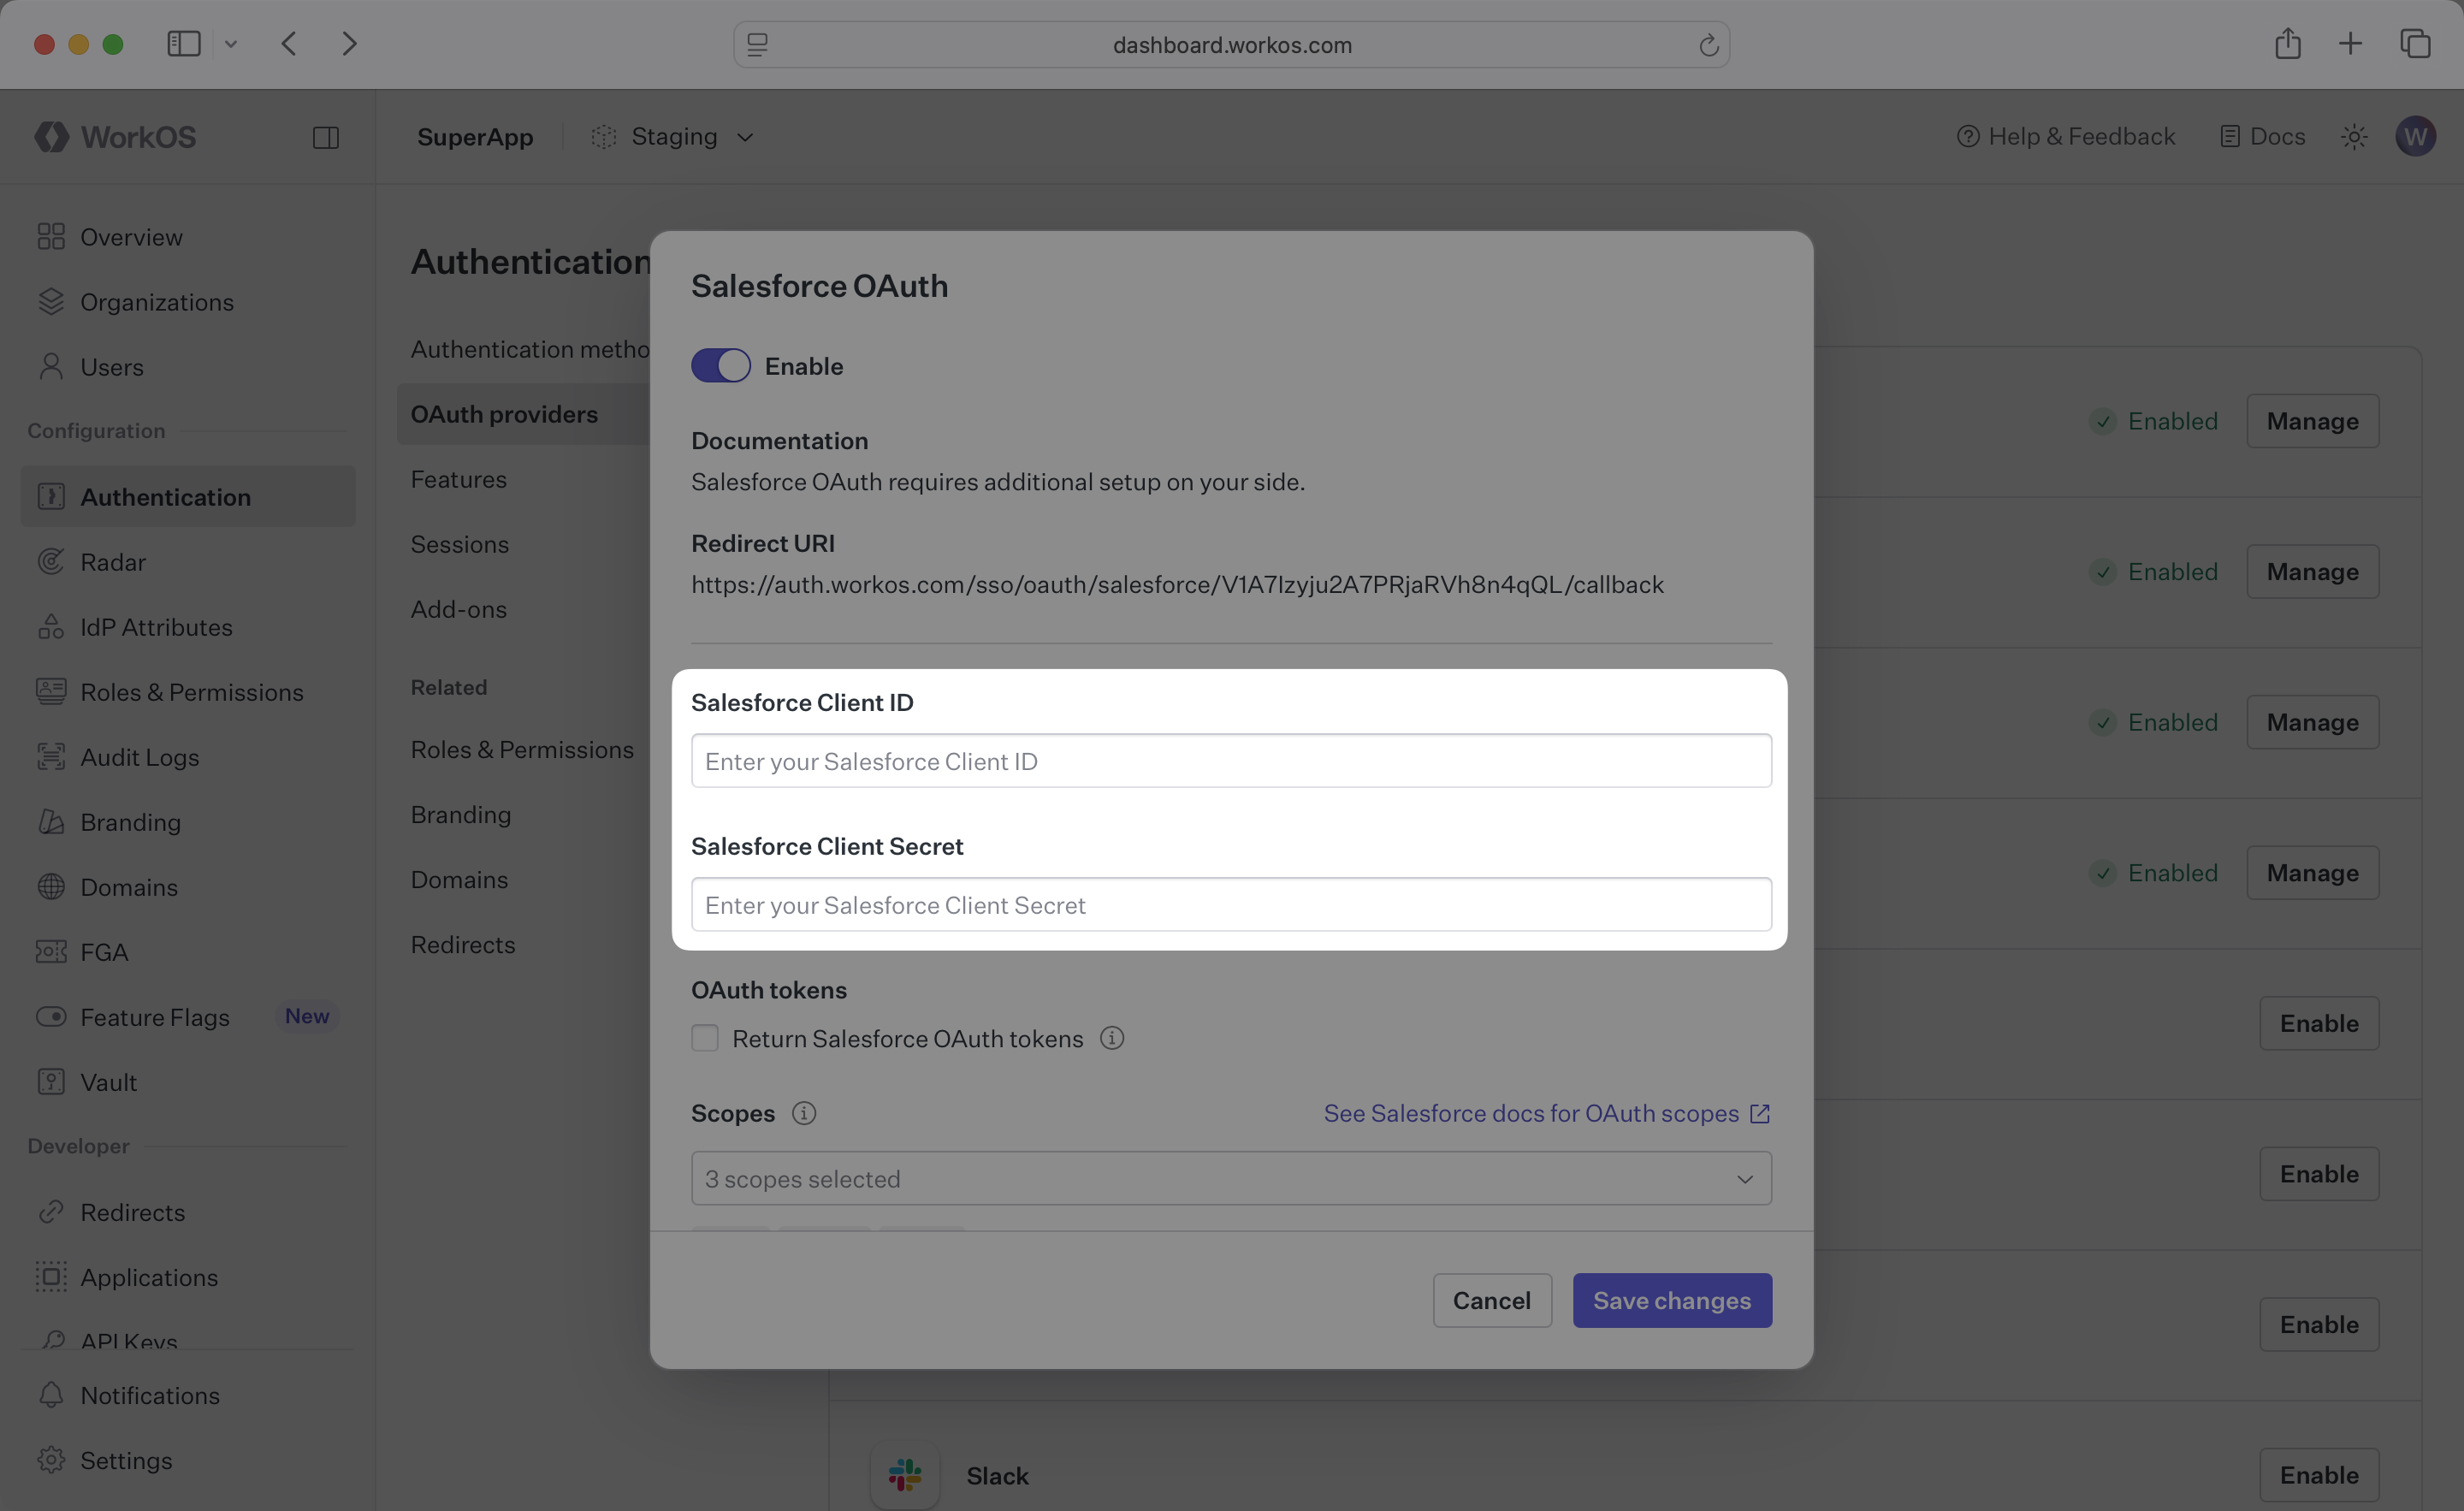Collapse the WorkOS sidebar panel icon
2464x1511 pixels.
(x=326, y=137)
